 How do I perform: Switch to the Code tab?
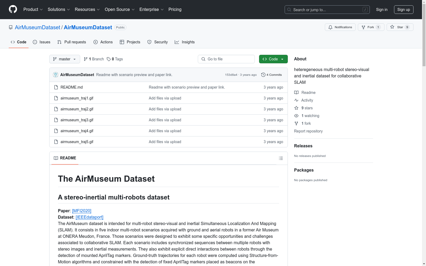point(19,42)
